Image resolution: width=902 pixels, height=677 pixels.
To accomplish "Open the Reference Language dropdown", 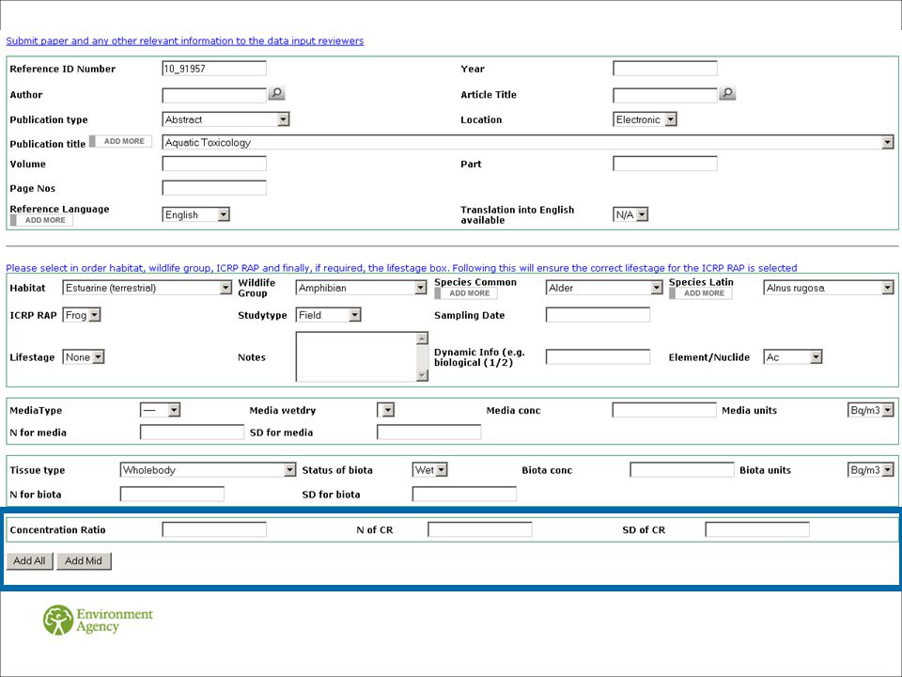I will [195, 214].
